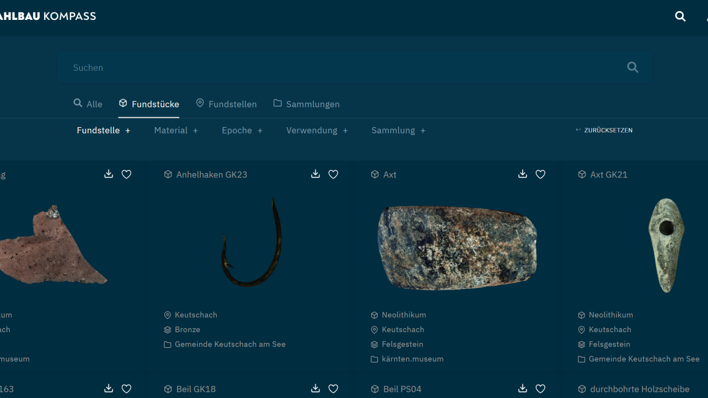Open the durchbohrte Holzscheibe title link

(640, 389)
